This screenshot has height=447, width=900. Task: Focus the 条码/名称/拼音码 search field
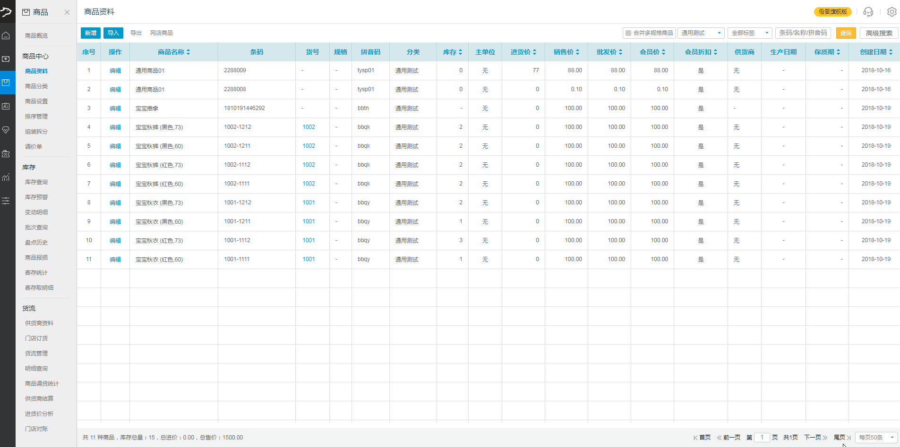click(x=803, y=33)
